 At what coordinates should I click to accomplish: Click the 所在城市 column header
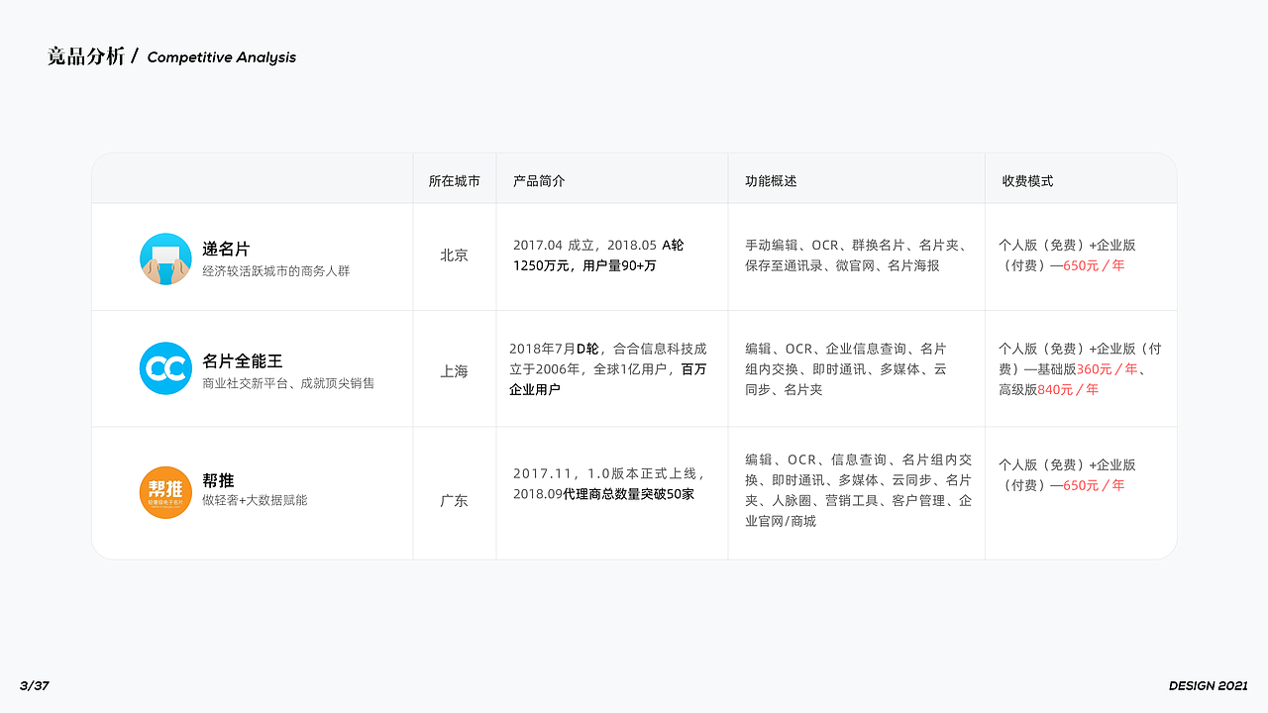[x=454, y=180]
